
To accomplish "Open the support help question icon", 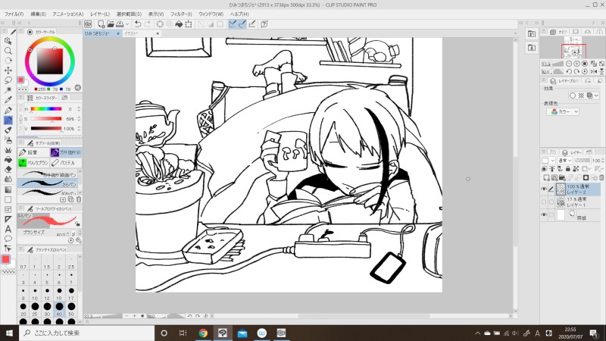I will coord(264,24).
